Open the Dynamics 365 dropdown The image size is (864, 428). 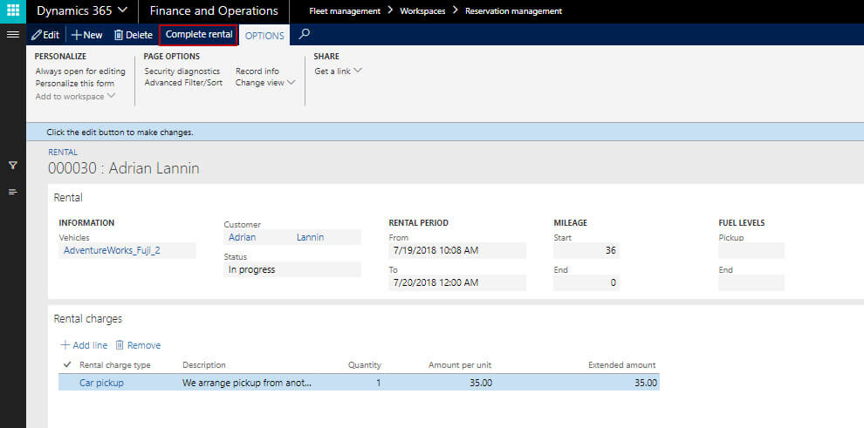[x=82, y=11]
